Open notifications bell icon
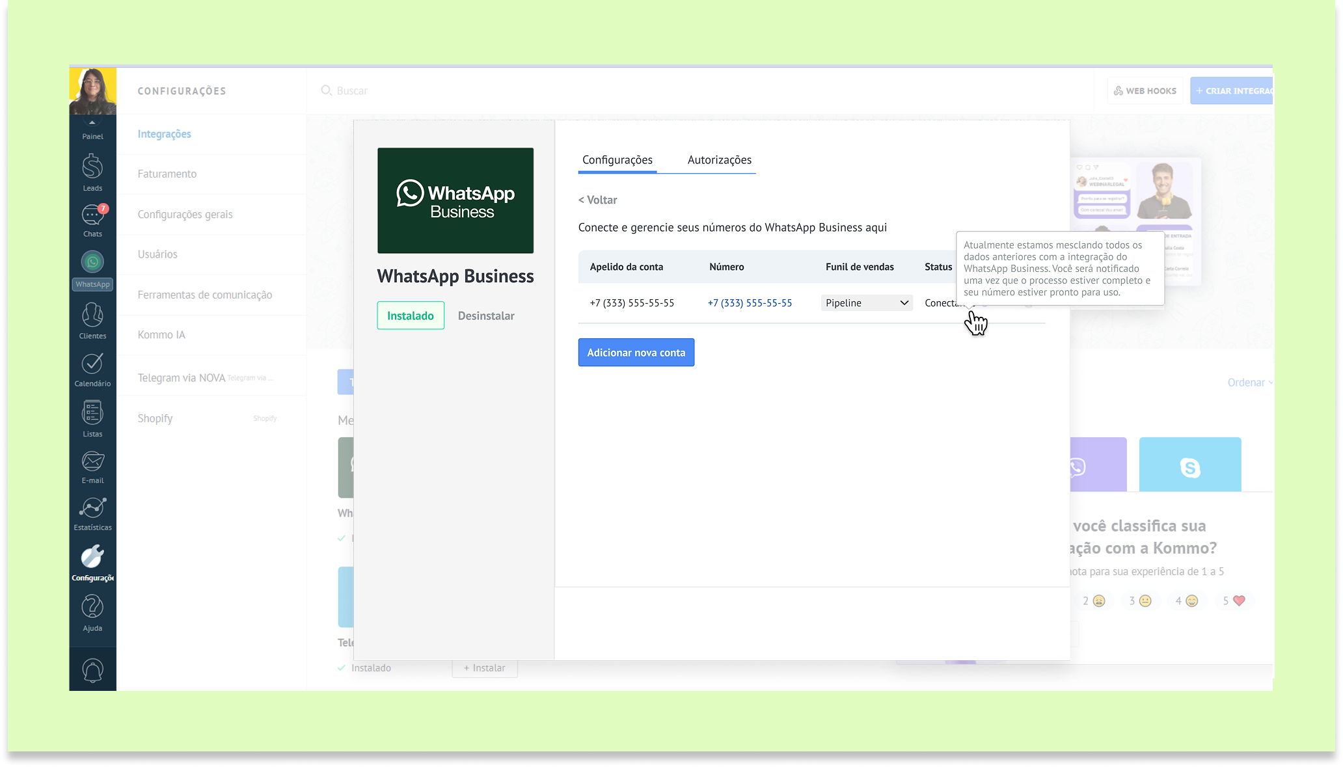 coord(92,670)
